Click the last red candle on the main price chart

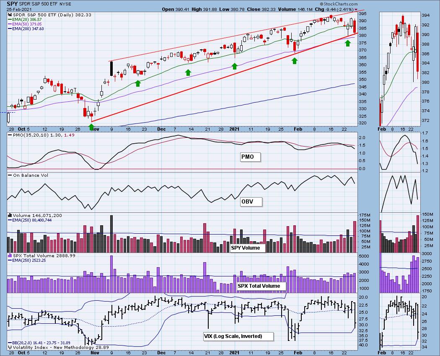[355, 27]
